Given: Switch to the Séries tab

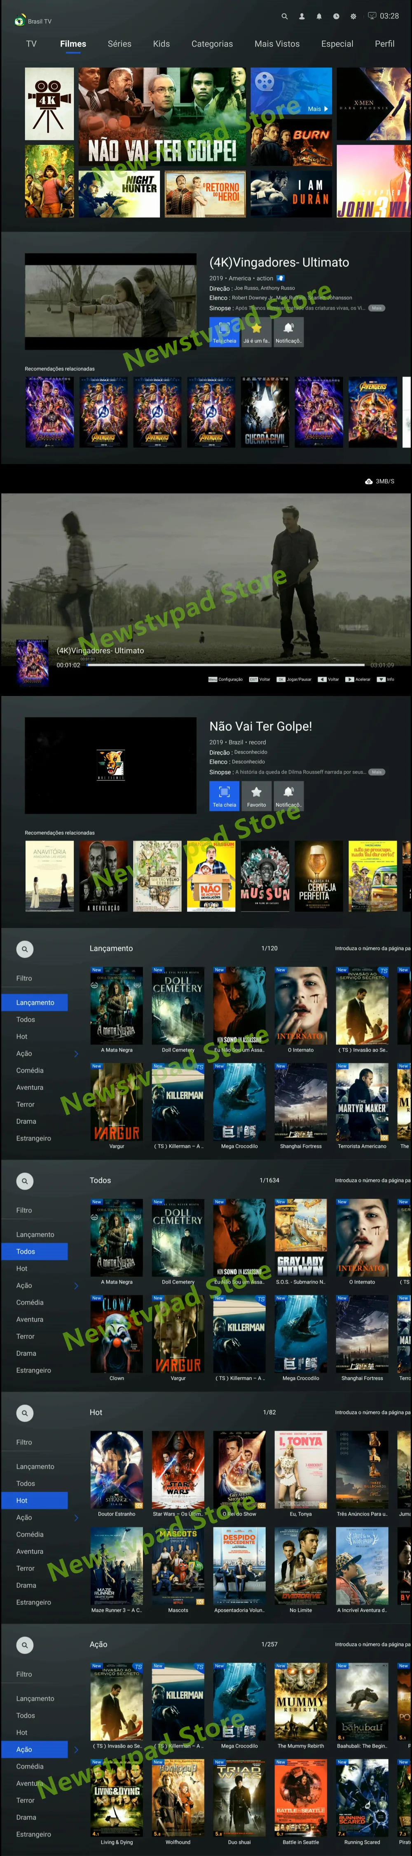Looking at the screenshot, I should [x=119, y=44].
